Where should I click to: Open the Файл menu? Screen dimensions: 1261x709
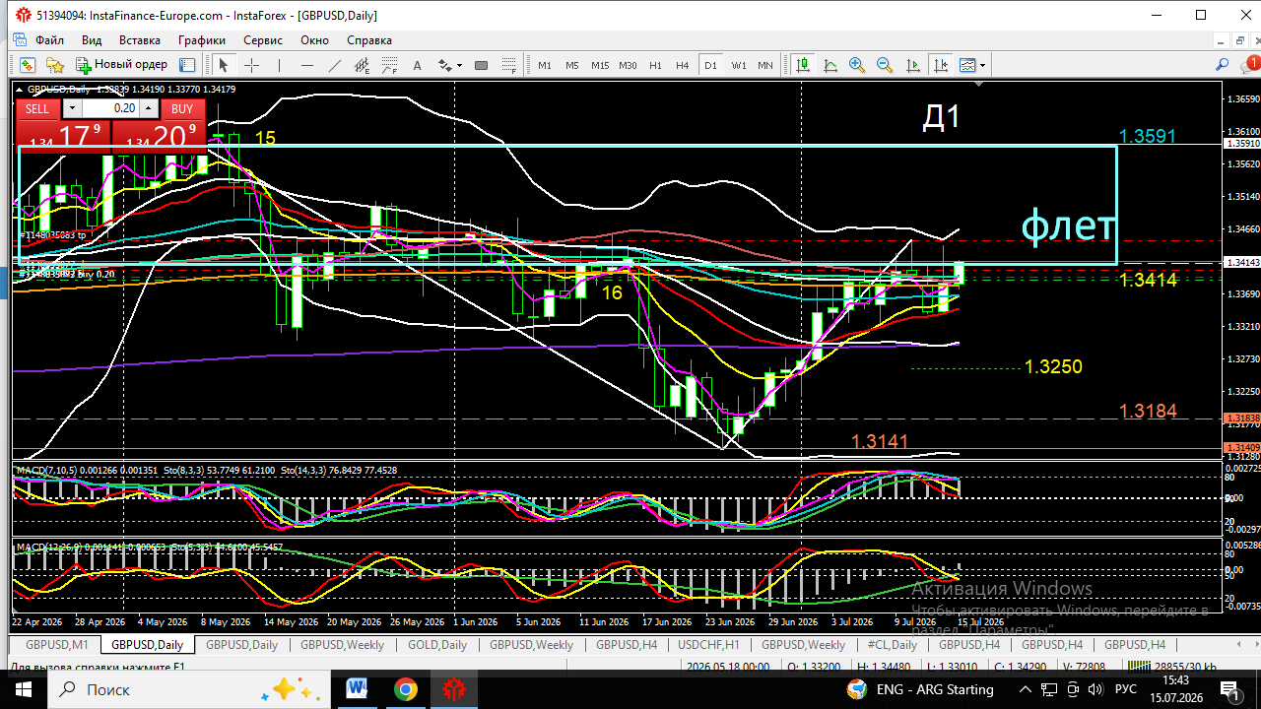(49, 40)
